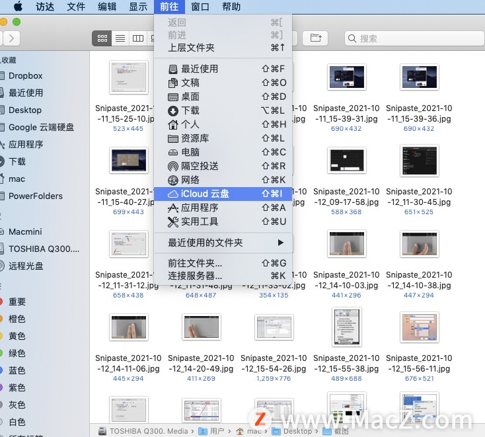The height and width of the screenshot is (437, 485).
Task: Select TOSHIBA Q300 disk in sidebar
Action: 44,249
